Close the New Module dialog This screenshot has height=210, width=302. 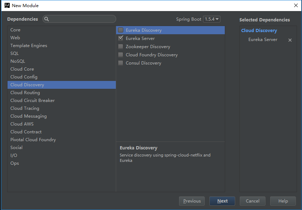click(x=296, y=5)
